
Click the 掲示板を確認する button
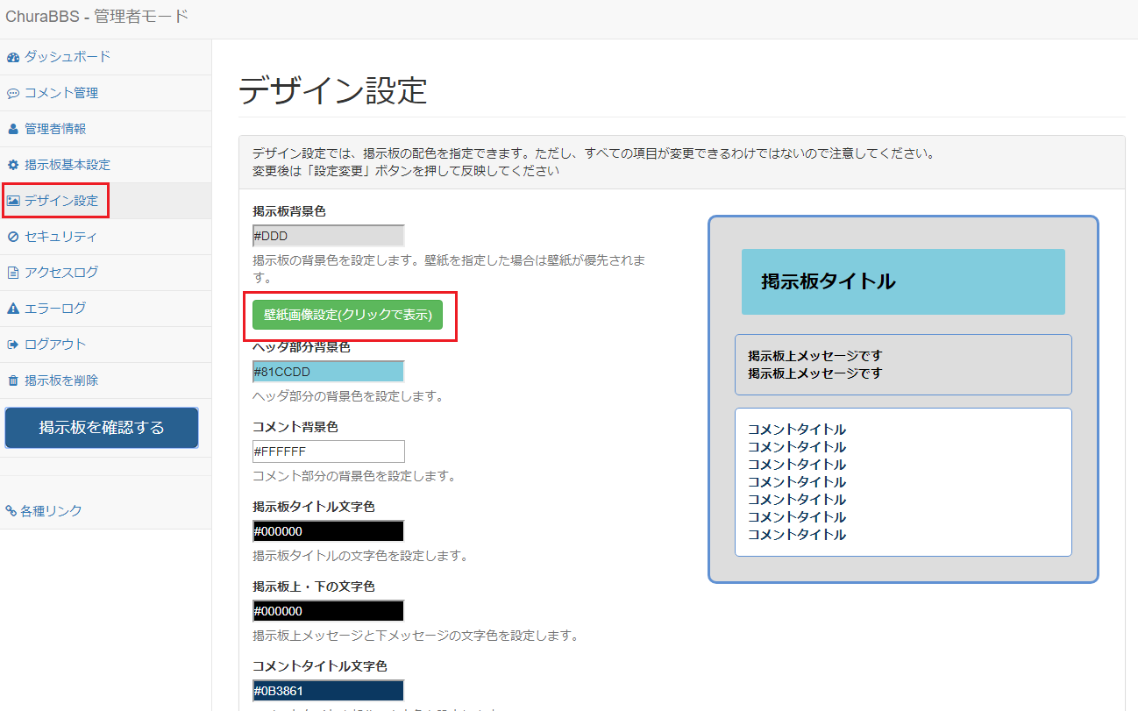[102, 428]
